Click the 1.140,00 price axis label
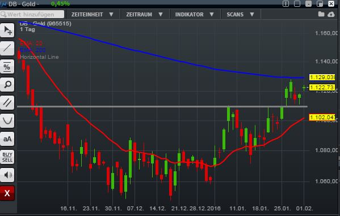The image size is (340, 216). click(326, 62)
